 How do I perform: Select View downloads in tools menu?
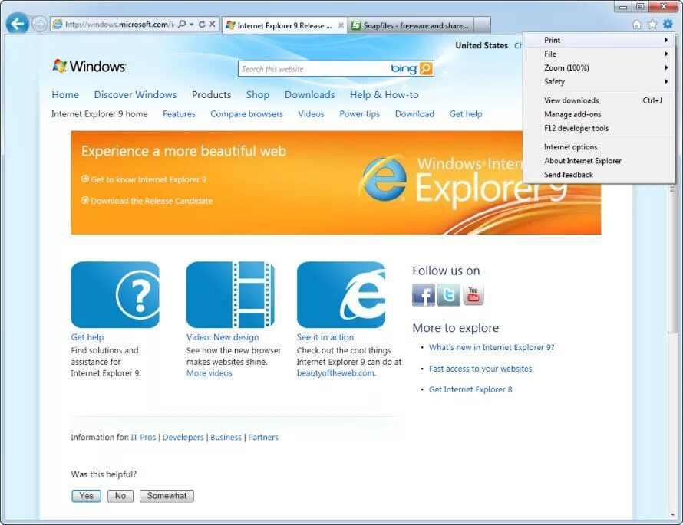click(x=599, y=100)
